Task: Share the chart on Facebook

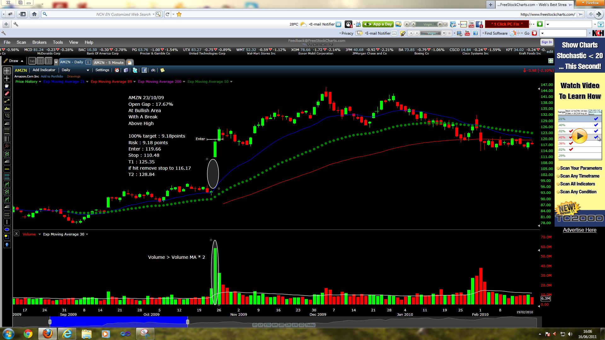Action: pos(144,70)
